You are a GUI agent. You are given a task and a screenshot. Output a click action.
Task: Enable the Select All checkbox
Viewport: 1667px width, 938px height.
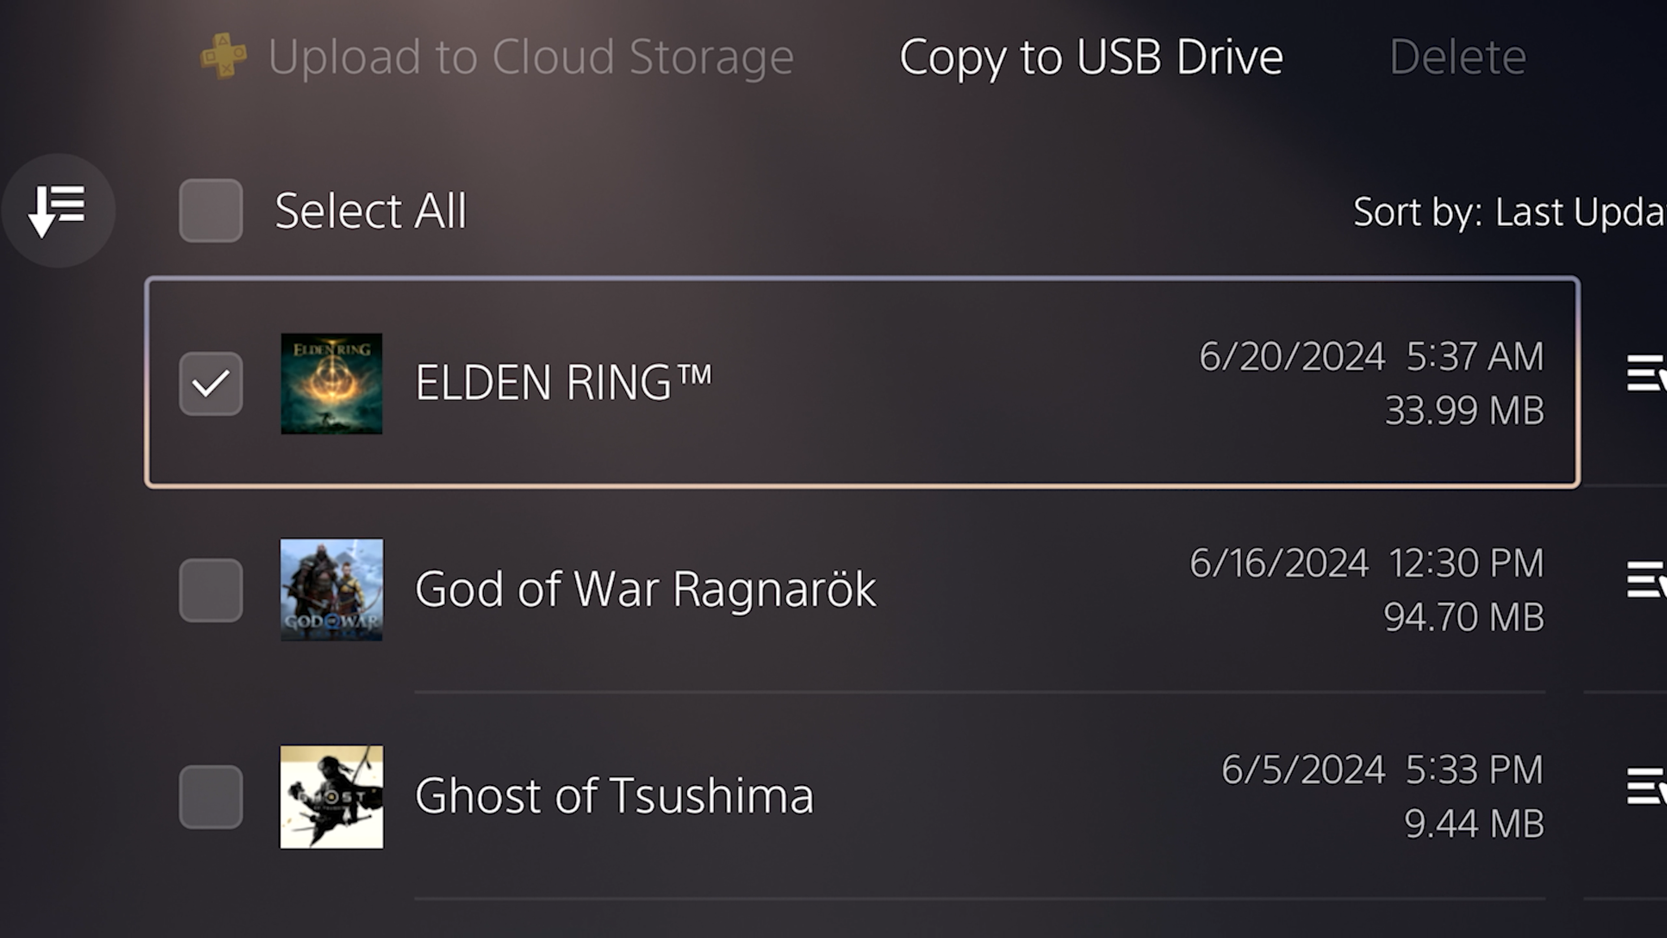click(x=211, y=210)
